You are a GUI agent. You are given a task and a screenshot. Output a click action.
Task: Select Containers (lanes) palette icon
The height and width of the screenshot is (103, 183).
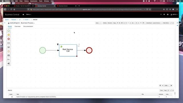click(9, 55)
